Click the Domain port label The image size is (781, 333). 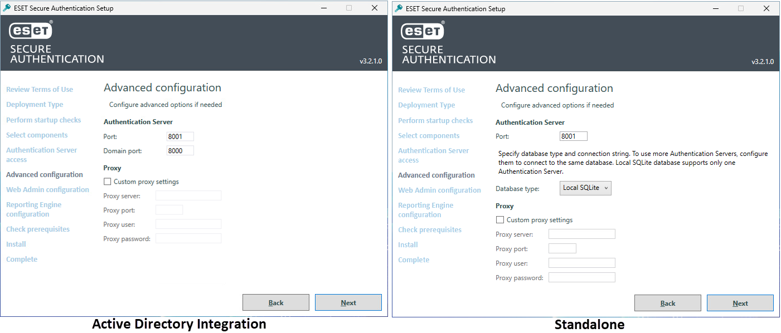(x=123, y=151)
